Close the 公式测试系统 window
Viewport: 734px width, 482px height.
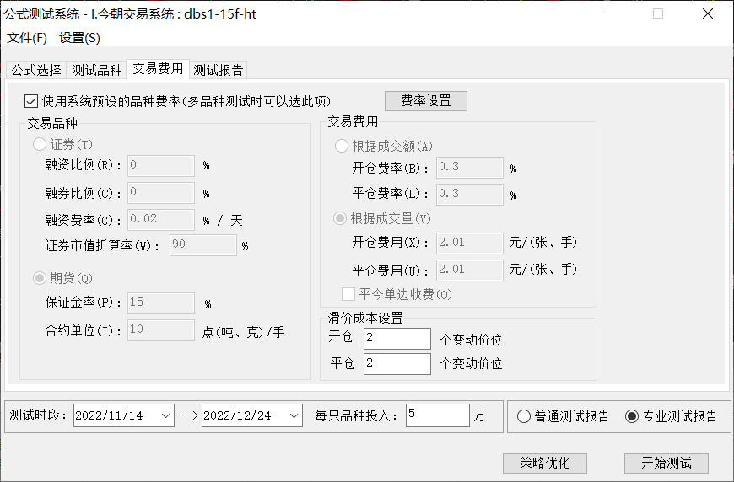coord(708,13)
